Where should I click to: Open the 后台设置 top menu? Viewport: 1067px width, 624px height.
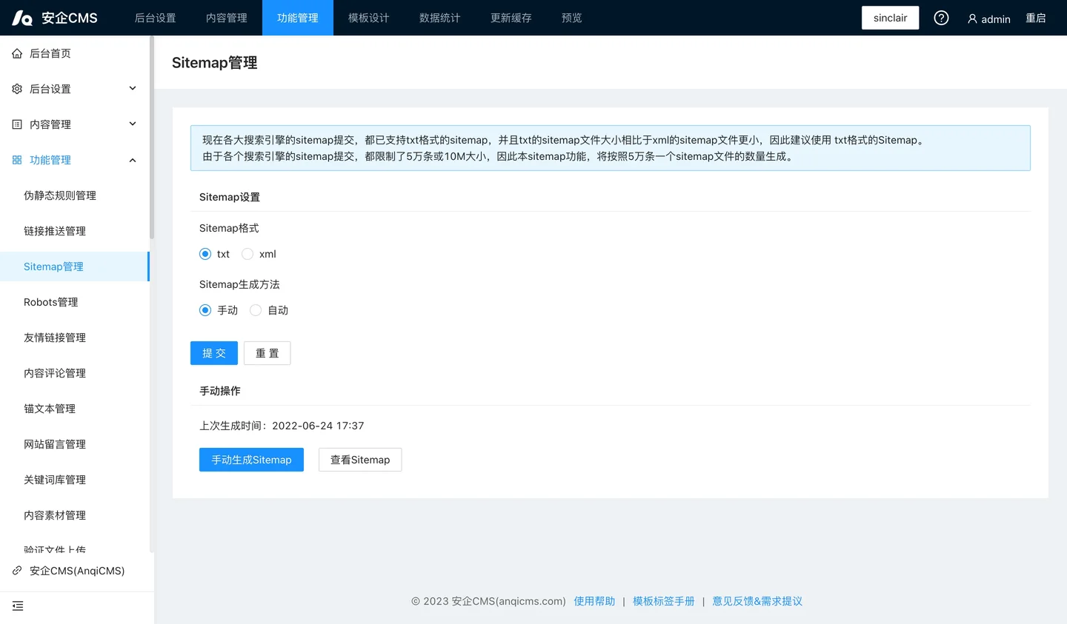156,18
